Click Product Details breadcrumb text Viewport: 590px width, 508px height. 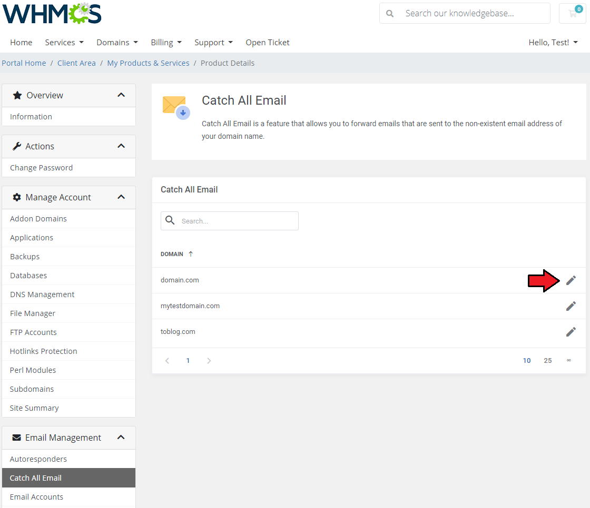[228, 63]
